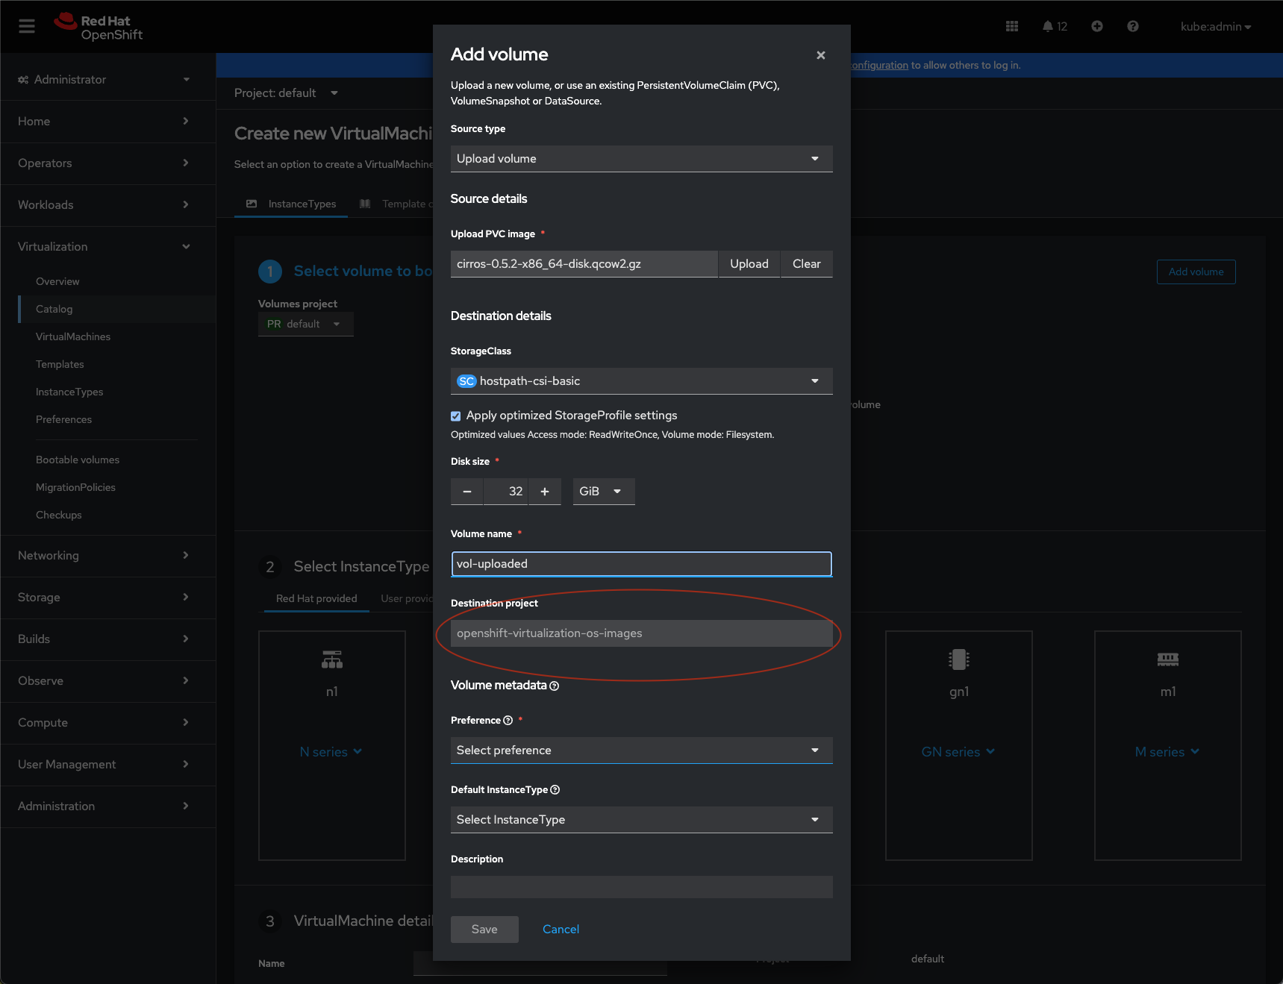1283x984 pixels.
Task: Switch to the InstanceTypes tab
Action: pyautogui.click(x=291, y=204)
